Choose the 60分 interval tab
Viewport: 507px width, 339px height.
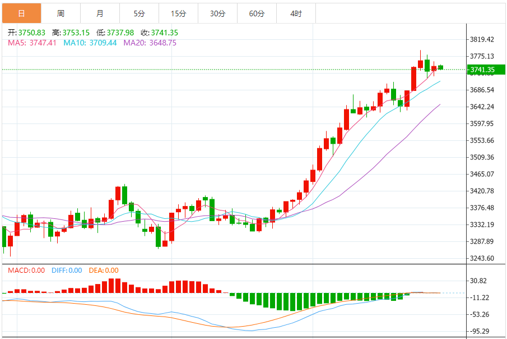[x=257, y=13]
